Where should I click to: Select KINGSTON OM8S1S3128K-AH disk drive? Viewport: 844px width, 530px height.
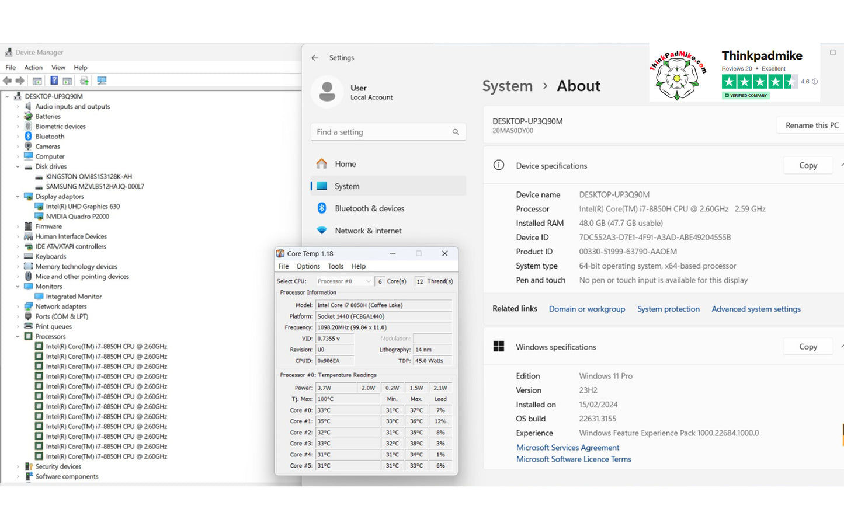pos(89,176)
